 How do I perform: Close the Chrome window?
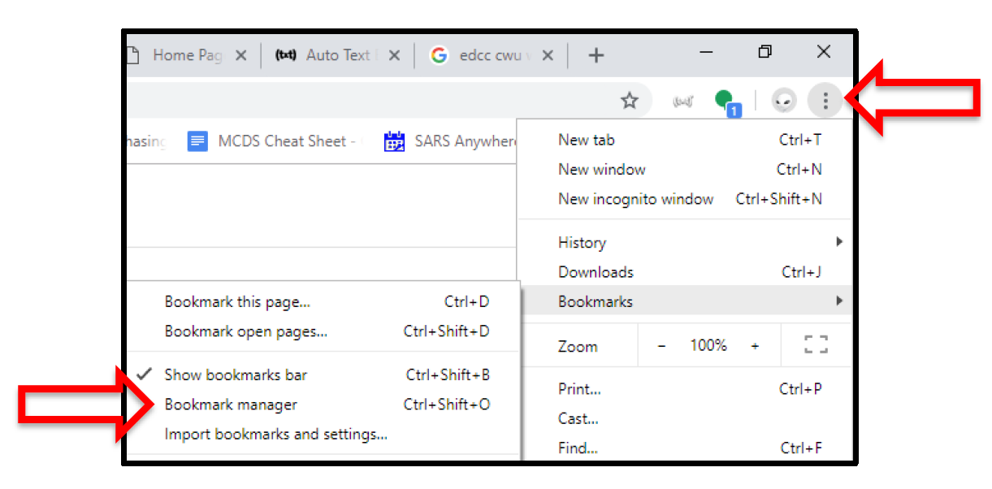pyautogui.click(x=823, y=53)
